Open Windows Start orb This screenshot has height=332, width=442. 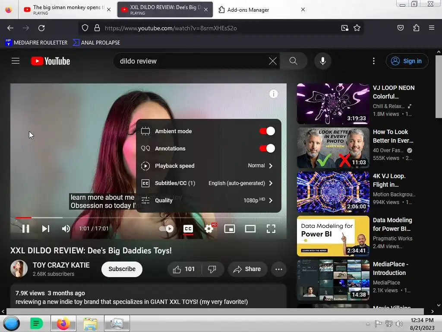[11, 323]
